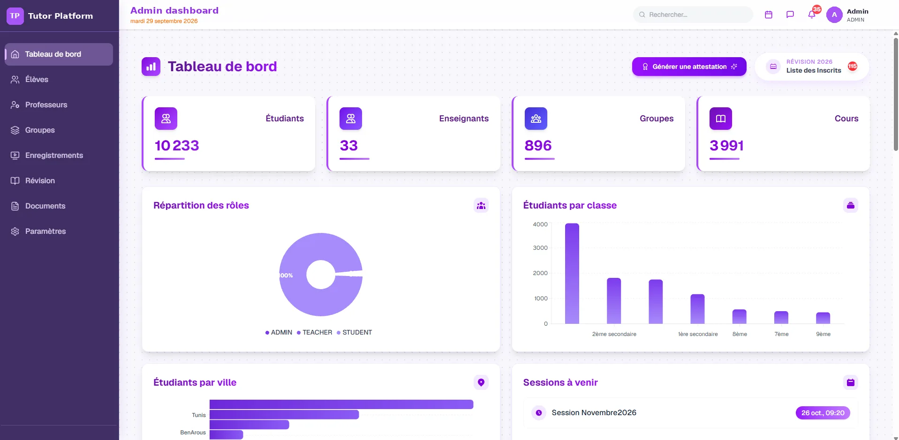Toggle ADMIN legend entry in pie chart
Screen dimensions: 899x440
click(279, 332)
